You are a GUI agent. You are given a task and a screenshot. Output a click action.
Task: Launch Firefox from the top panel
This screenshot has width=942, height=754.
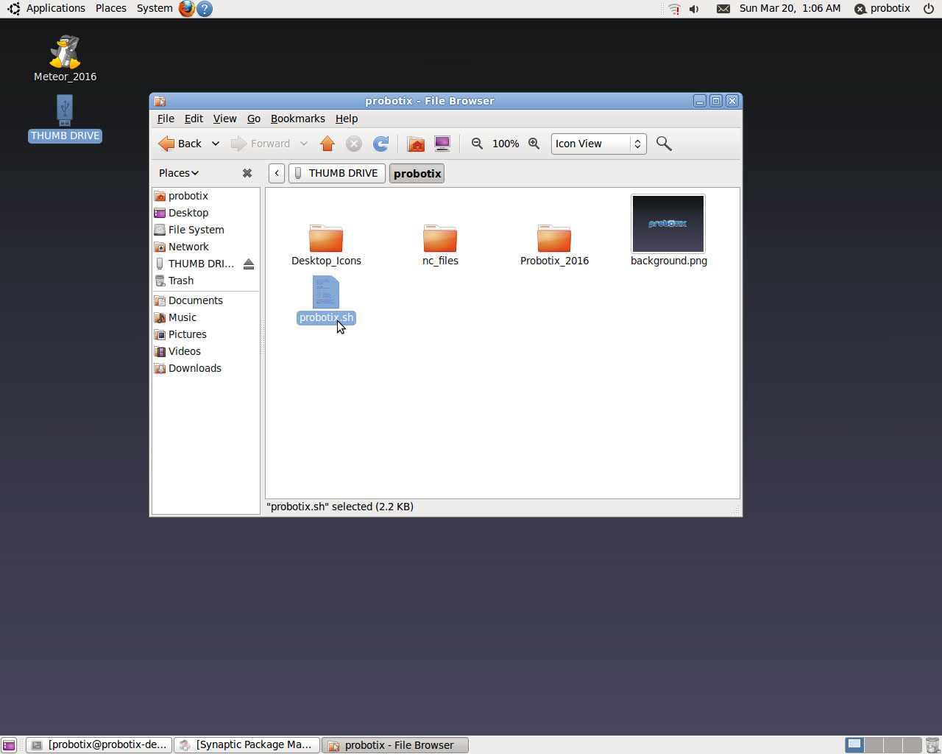point(187,9)
